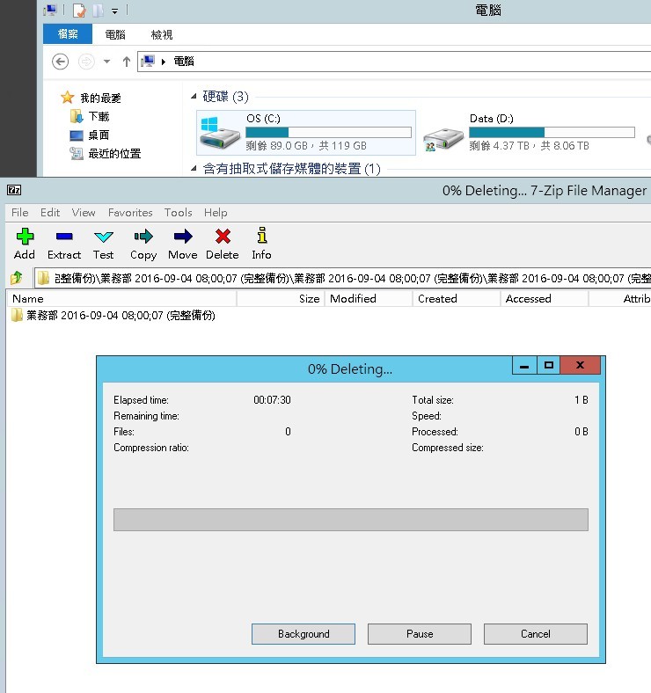Select the Extract toolbar icon

pyautogui.click(x=64, y=237)
